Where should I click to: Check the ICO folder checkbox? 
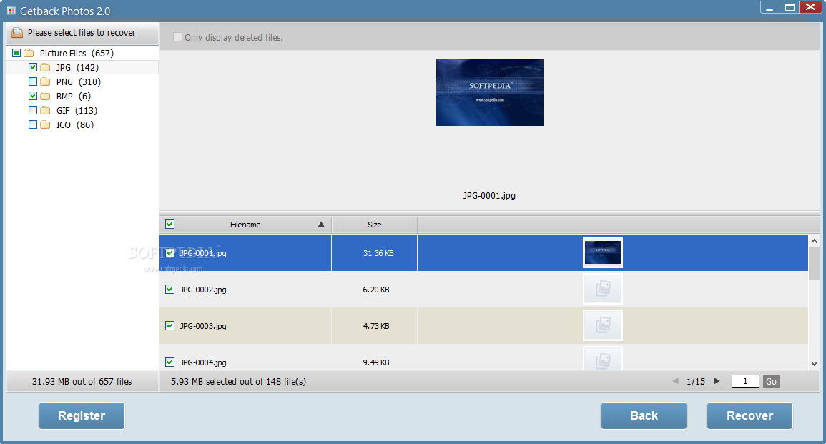33,124
